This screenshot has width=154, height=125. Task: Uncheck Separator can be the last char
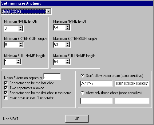click(x=6, y=83)
